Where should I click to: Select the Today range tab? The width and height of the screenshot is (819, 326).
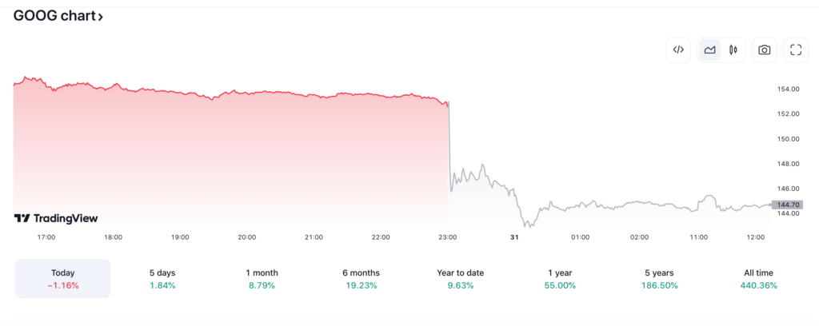click(62, 279)
